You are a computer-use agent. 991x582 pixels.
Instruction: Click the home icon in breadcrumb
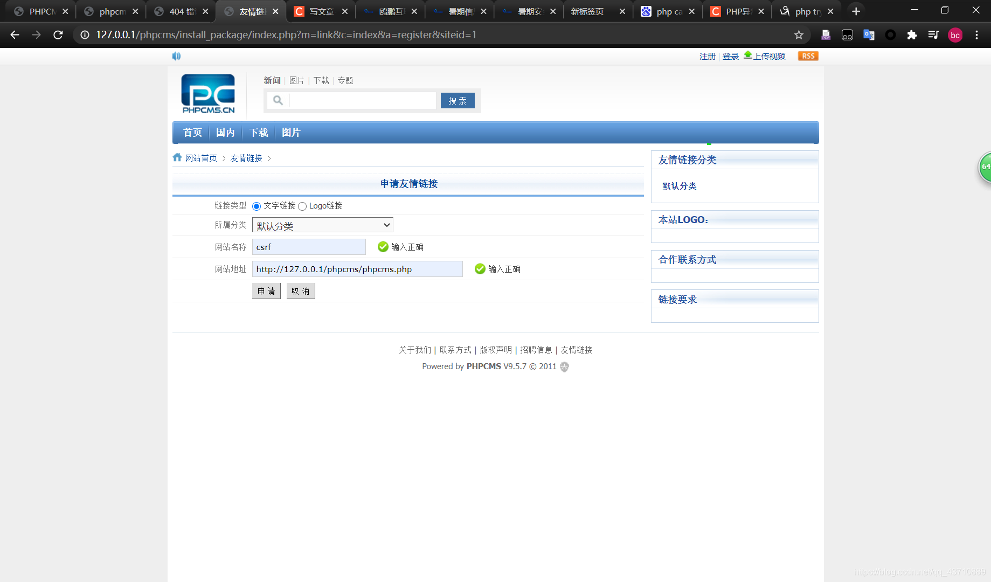pyautogui.click(x=177, y=157)
